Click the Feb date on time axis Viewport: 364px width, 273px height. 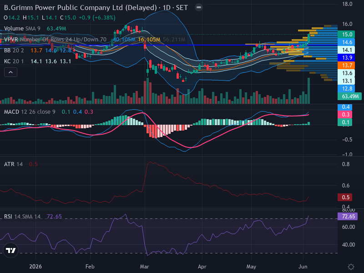coord(90,267)
